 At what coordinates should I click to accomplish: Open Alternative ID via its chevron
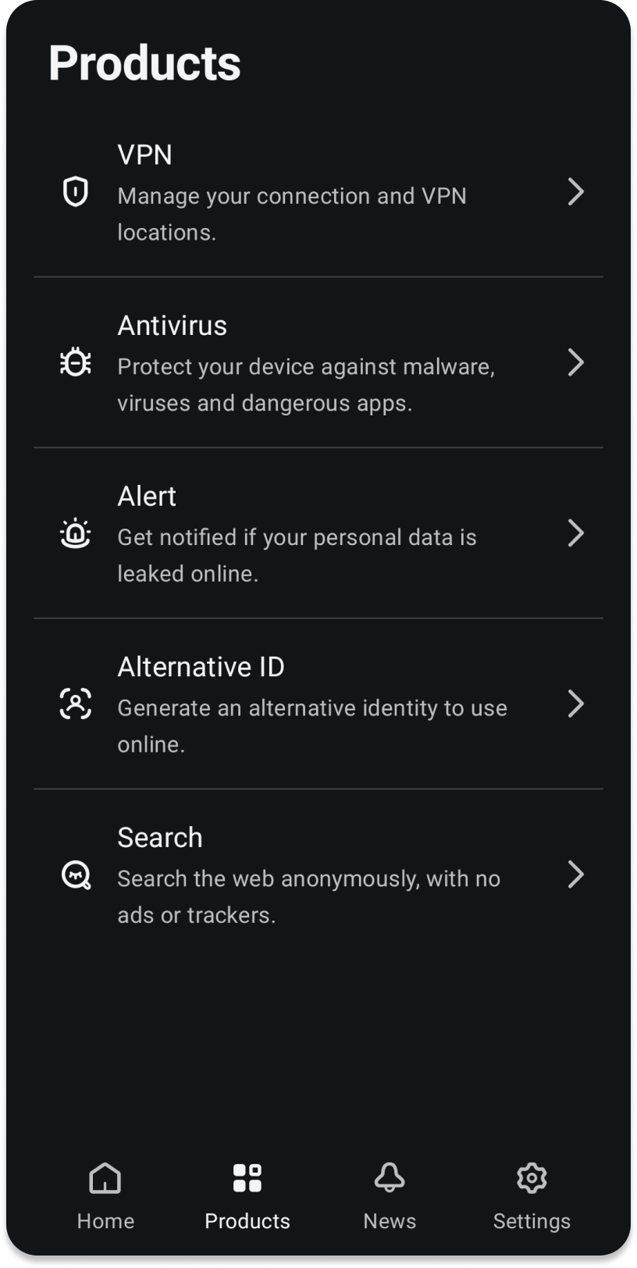click(576, 703)
